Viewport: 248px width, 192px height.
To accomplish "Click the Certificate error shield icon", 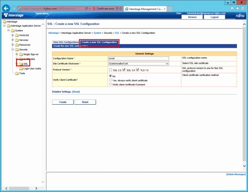I will (94, 9).
